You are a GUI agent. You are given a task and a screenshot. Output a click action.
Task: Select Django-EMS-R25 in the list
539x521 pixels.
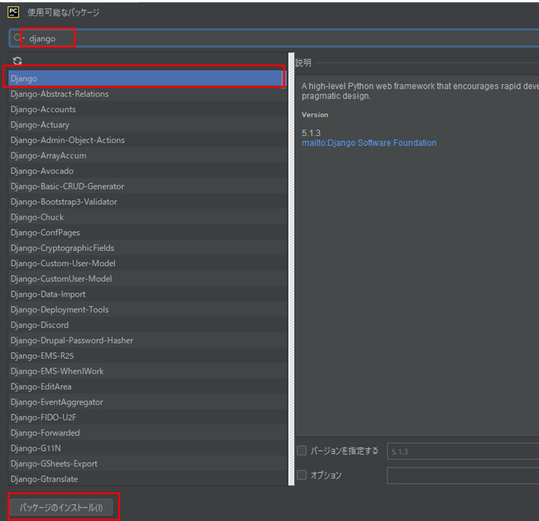(x=147, y=356)
